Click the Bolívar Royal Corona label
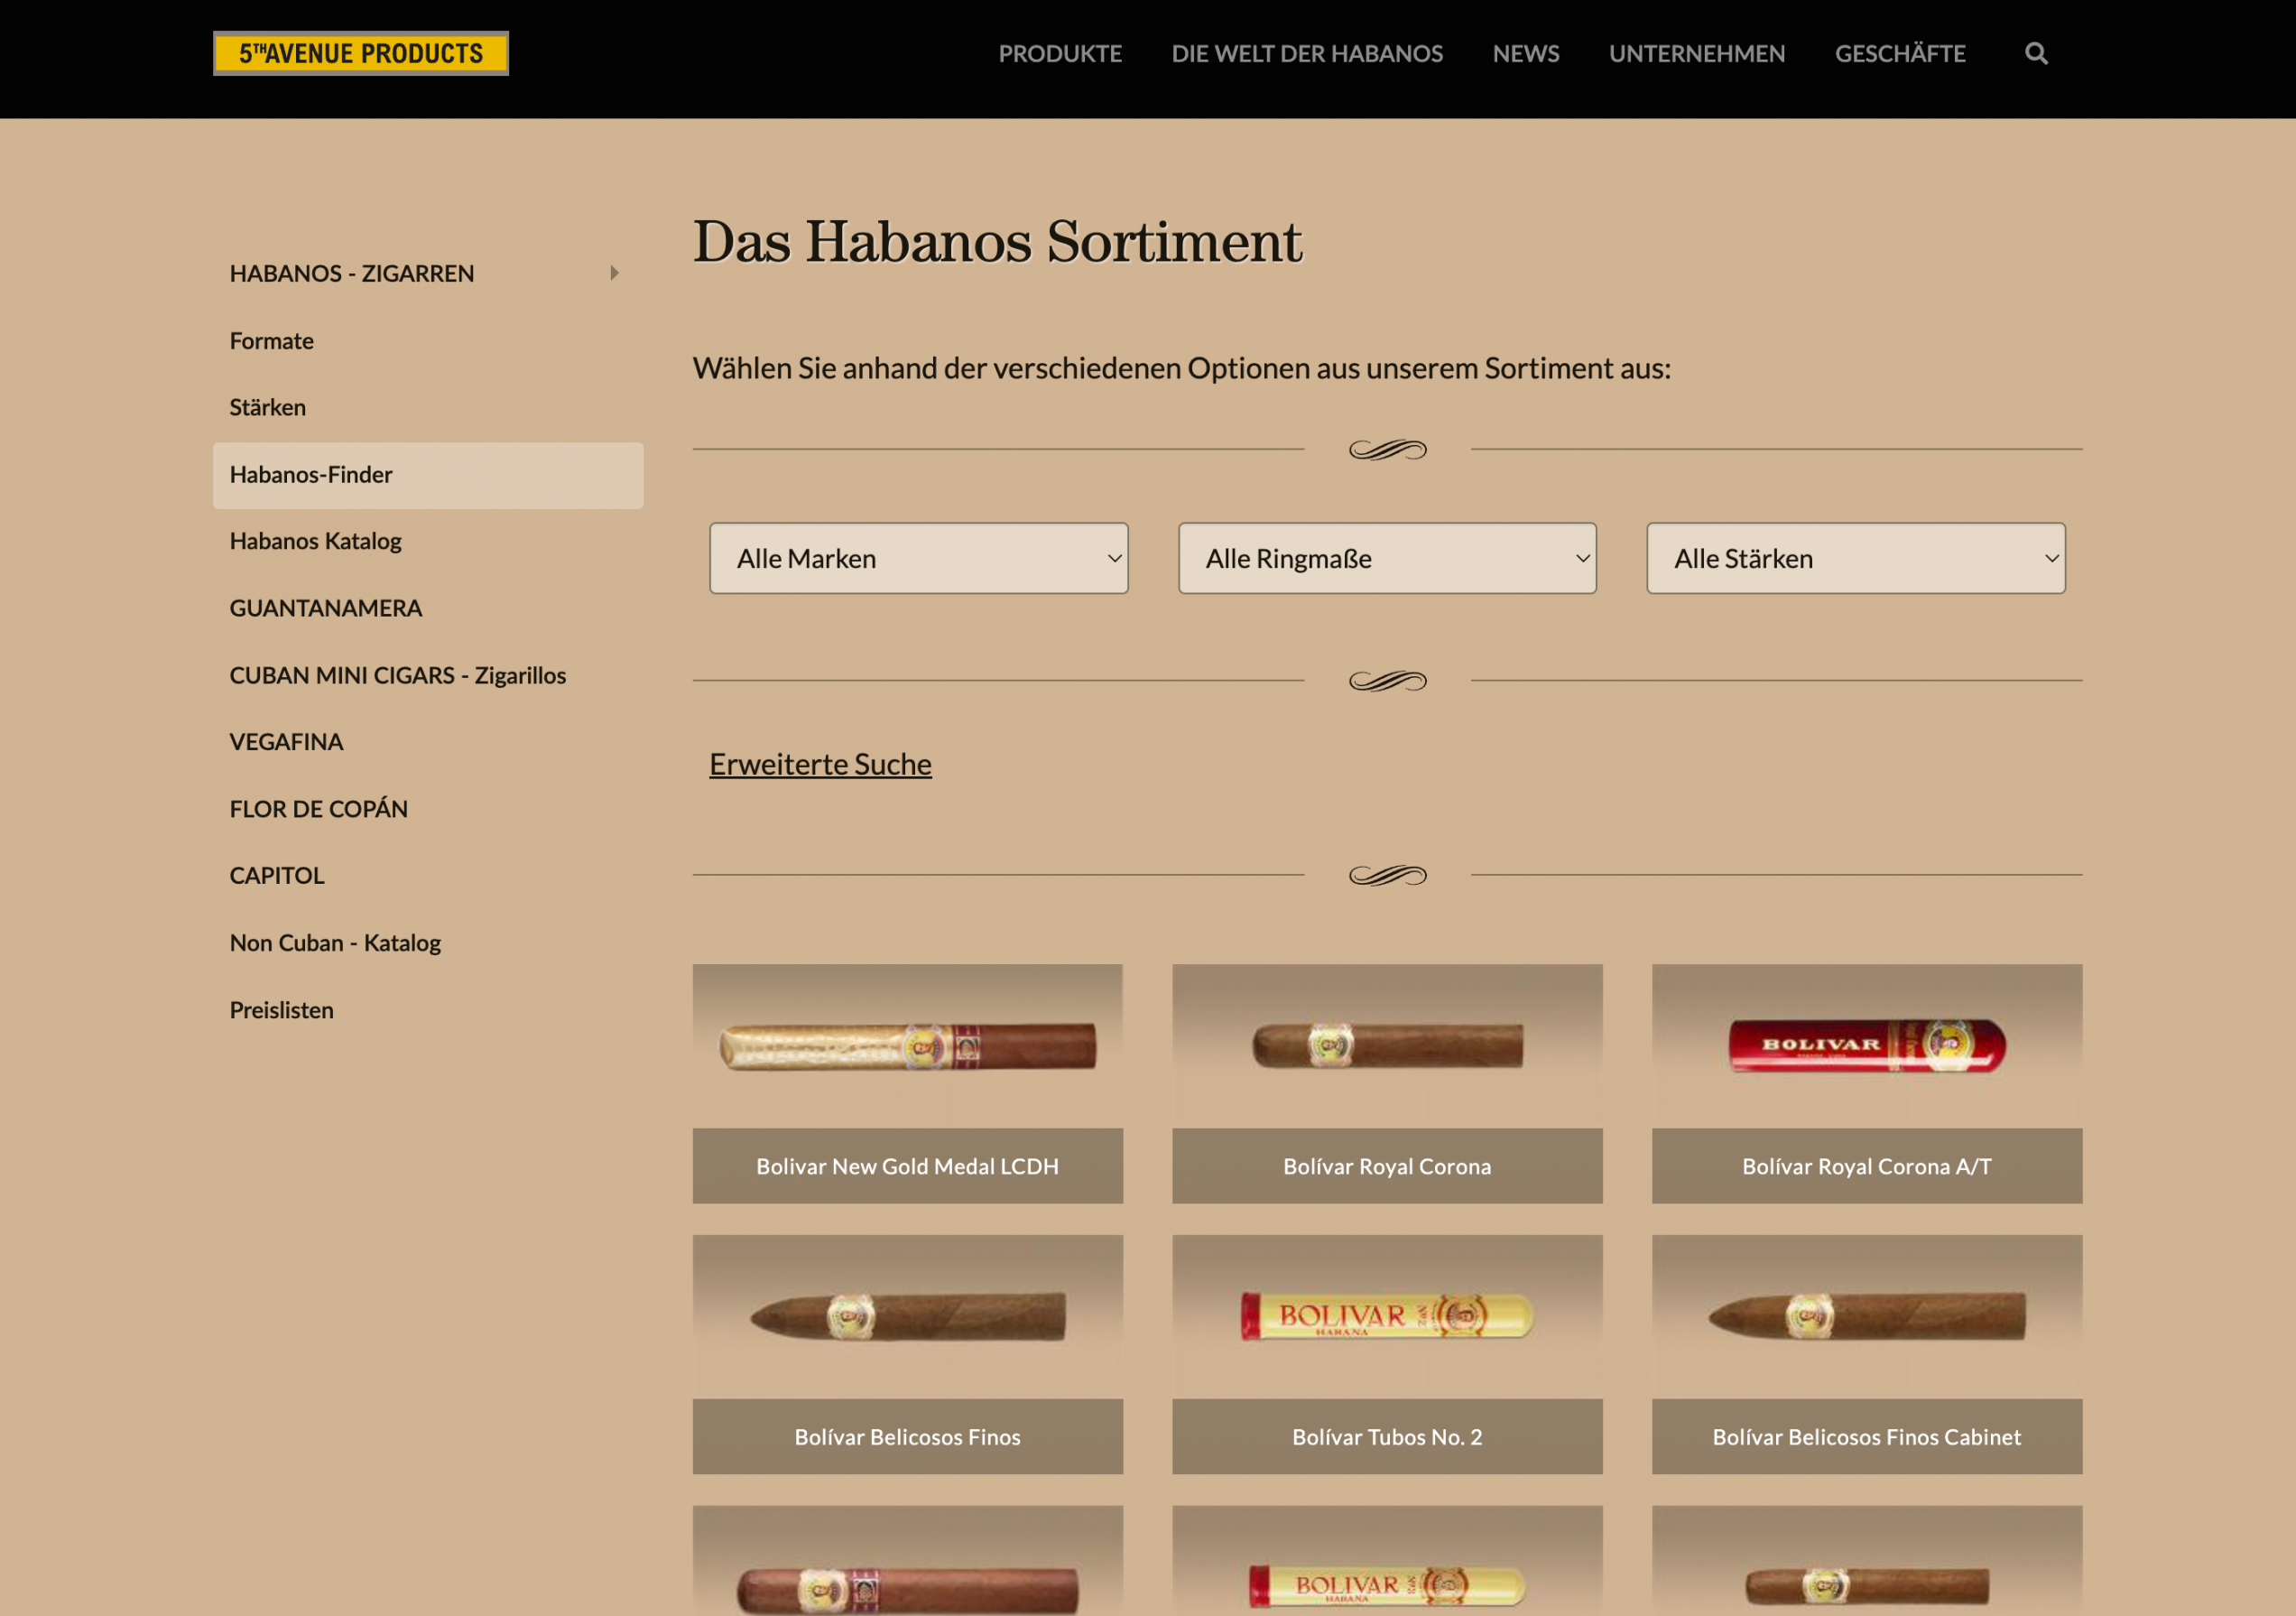 click(1386, 1166)
